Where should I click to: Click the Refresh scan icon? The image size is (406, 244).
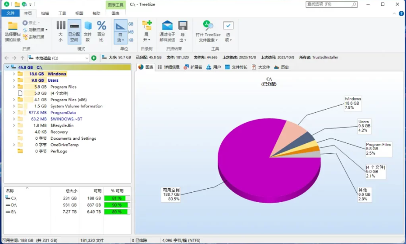(25, 30)
